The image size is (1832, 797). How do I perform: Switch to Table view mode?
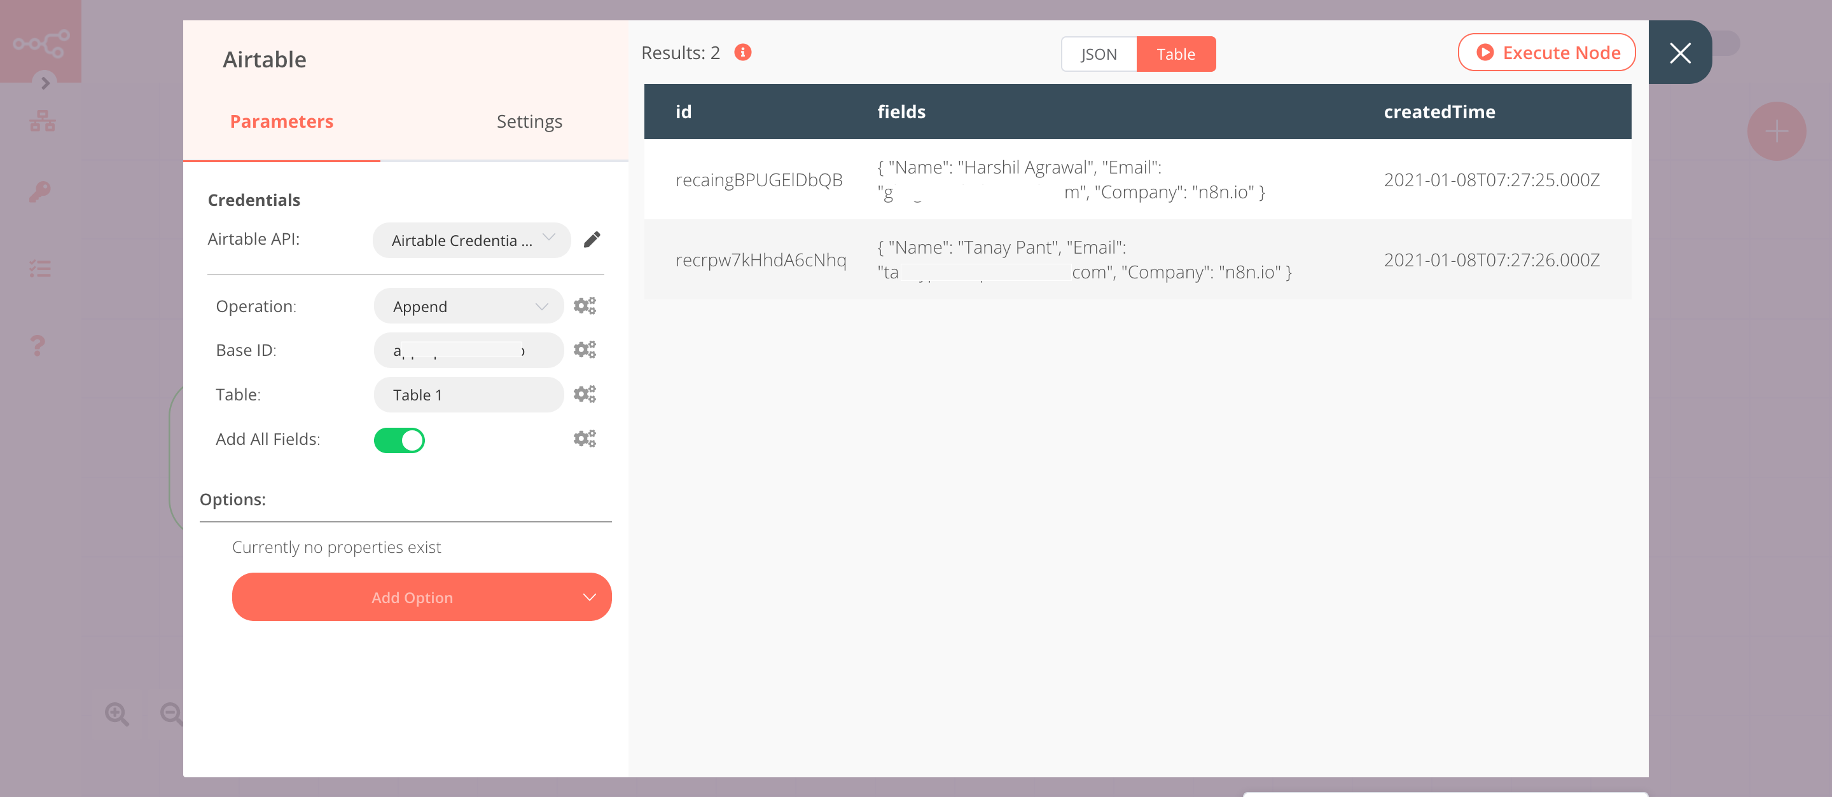click(x=1176, y=53)
